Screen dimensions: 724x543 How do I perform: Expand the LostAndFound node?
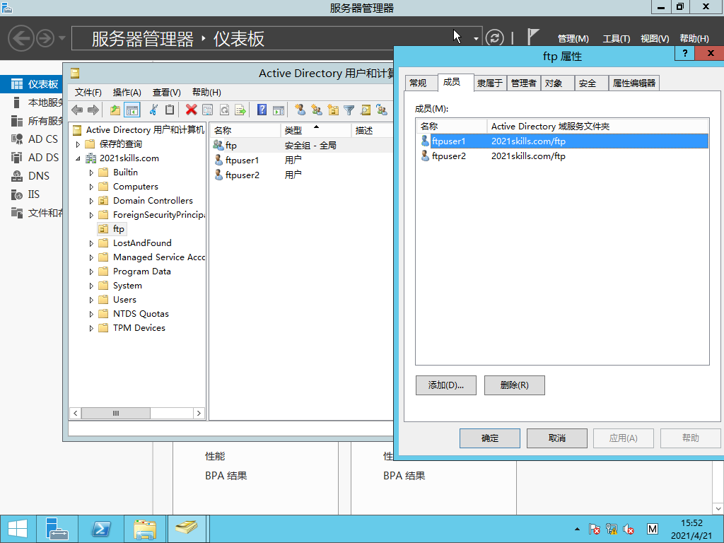click(91, 243)
